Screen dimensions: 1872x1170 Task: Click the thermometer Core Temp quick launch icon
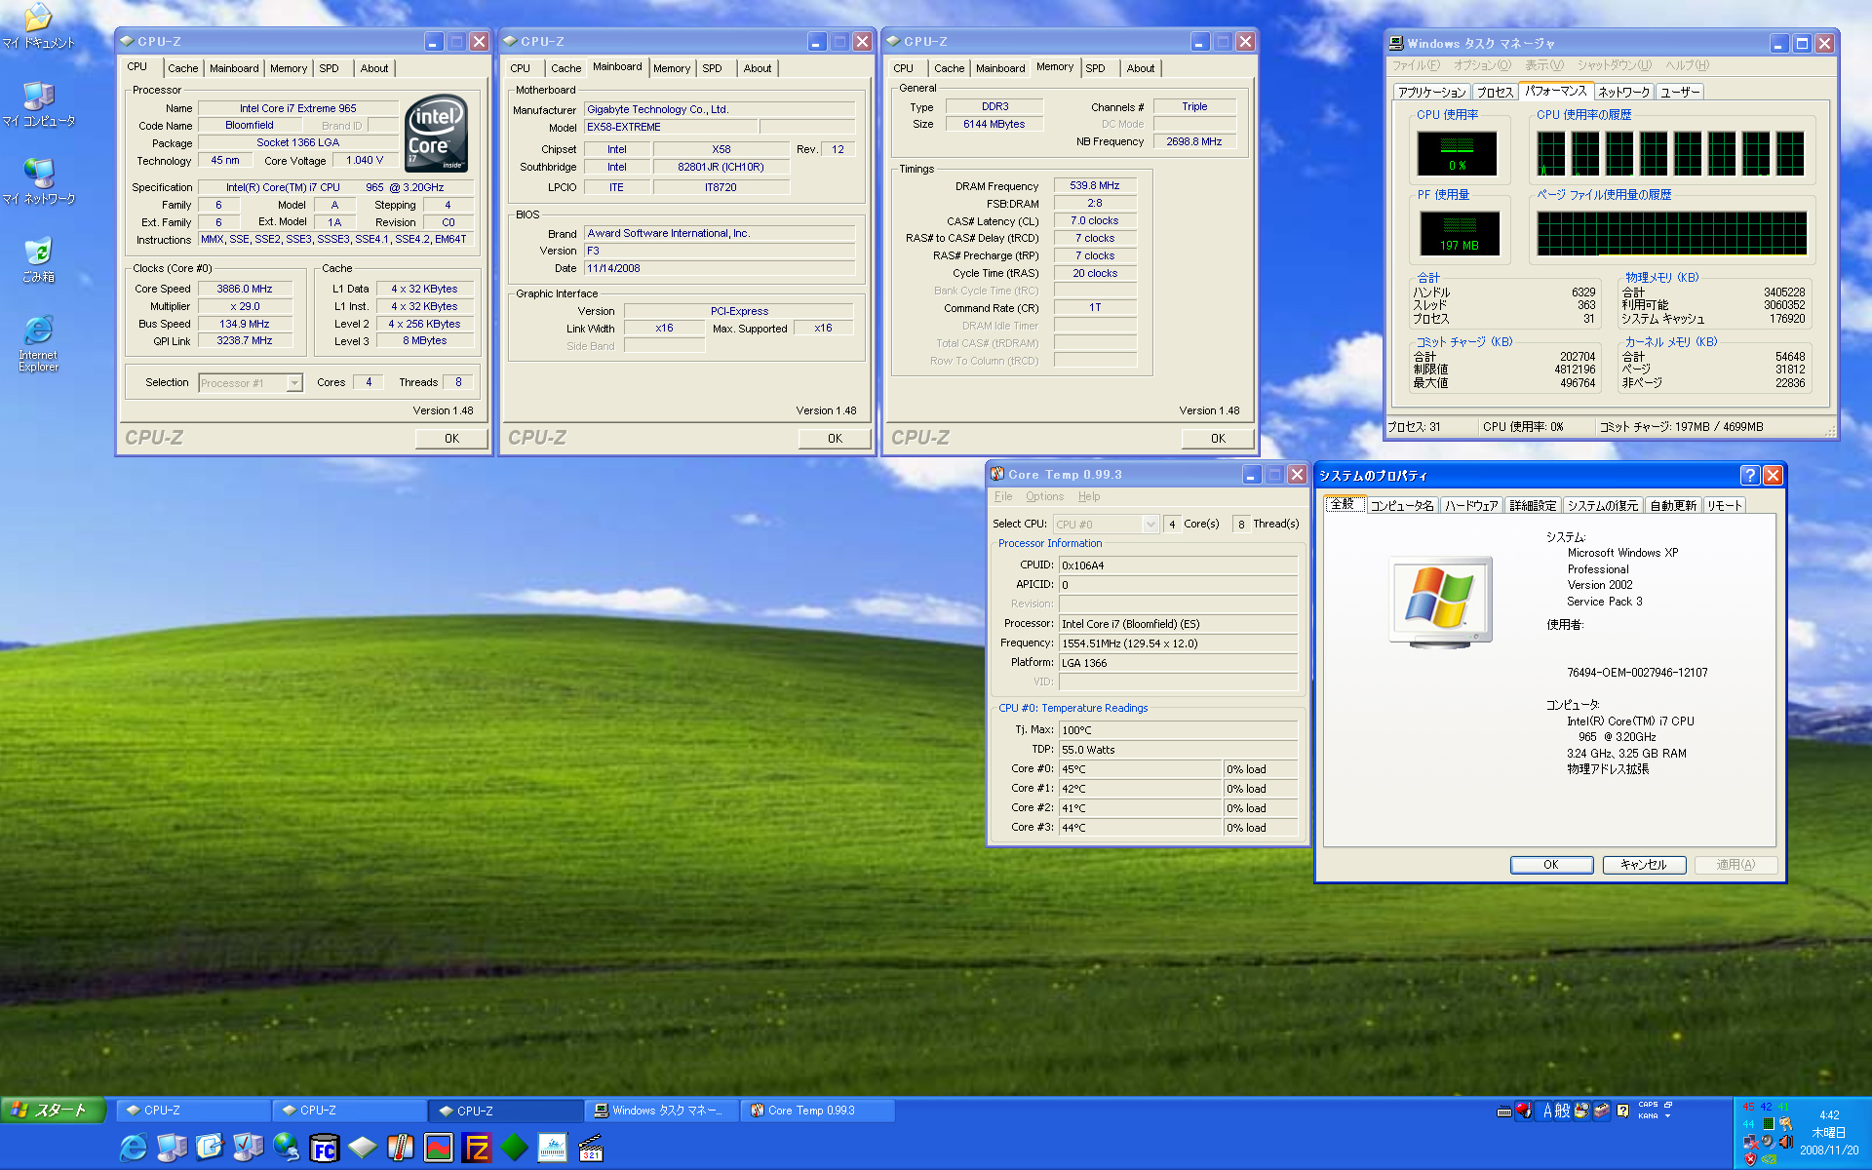click(x=400, y=1148)
